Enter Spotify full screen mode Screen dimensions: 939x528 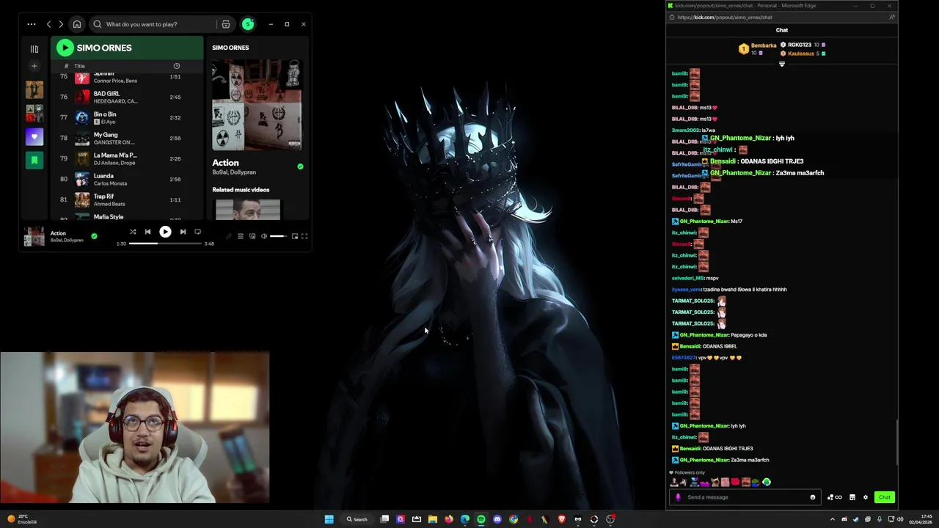[x=304, y=236]
